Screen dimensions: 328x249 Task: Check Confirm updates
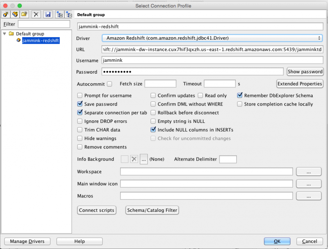(153, 96)
